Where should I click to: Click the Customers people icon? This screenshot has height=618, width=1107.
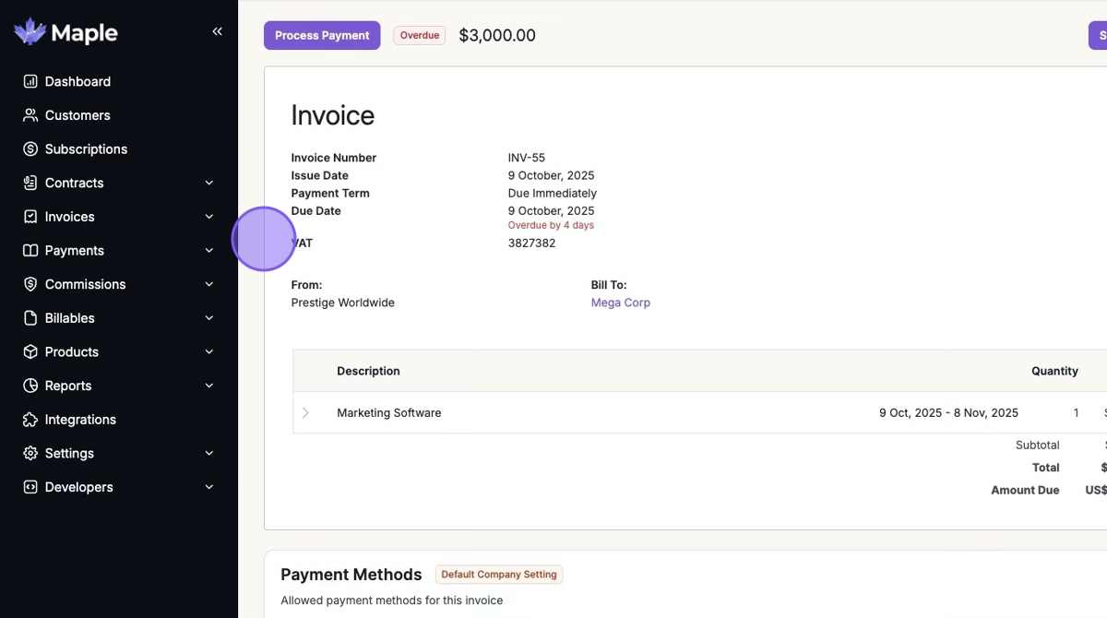tap(30, 115)
